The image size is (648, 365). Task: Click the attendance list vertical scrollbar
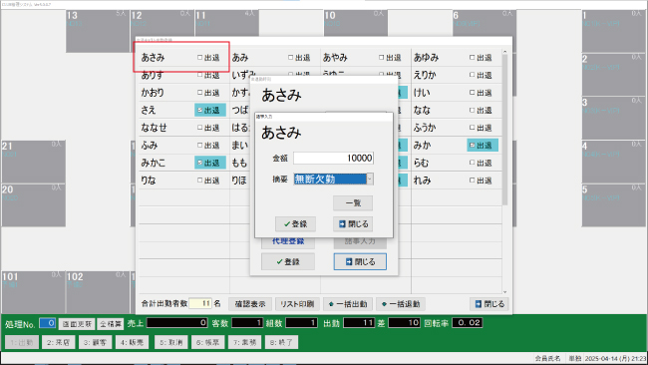point(505,172)
